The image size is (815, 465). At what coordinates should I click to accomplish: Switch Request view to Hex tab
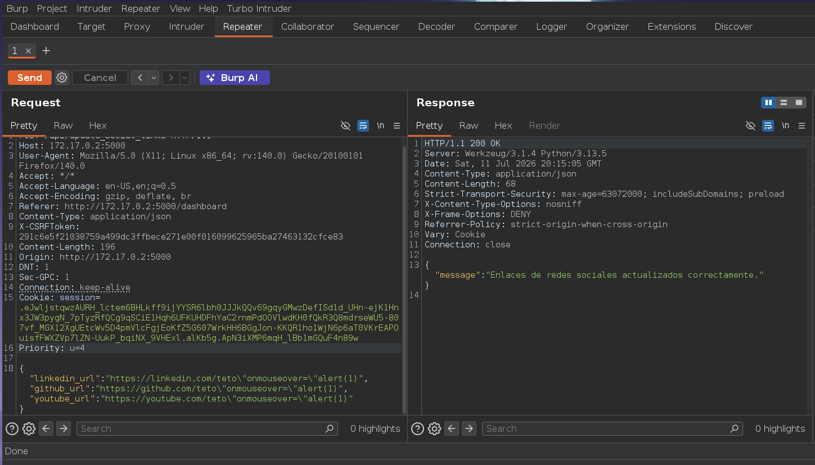click(x=98, y=125)
